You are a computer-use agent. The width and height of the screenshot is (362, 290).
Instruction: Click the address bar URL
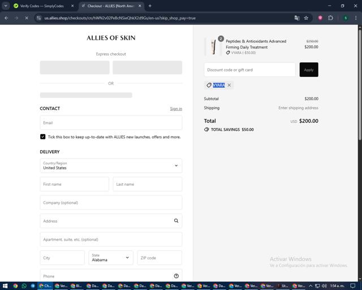(x=120, y=18)
